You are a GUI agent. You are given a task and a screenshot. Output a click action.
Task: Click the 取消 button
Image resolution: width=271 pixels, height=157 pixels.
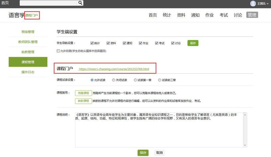pyautogui.click(x=159, y=153)
